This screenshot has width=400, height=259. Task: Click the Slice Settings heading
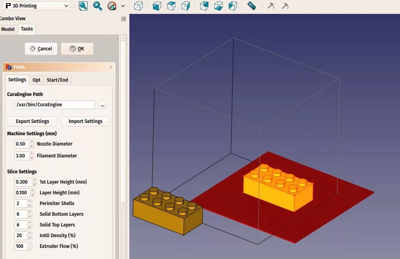[x=22, y=172]
